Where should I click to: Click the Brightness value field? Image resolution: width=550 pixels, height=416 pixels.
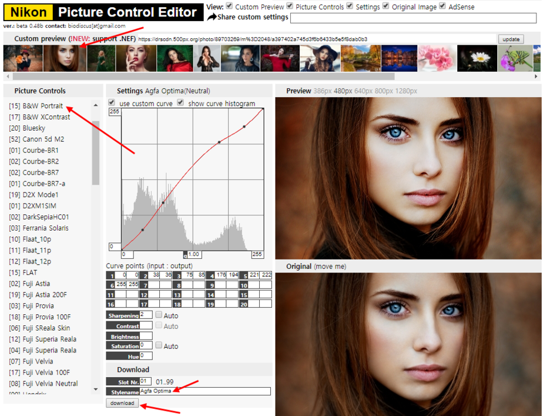146,336
